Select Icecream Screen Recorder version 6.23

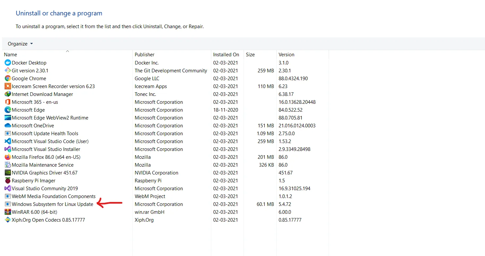point(53,86)
